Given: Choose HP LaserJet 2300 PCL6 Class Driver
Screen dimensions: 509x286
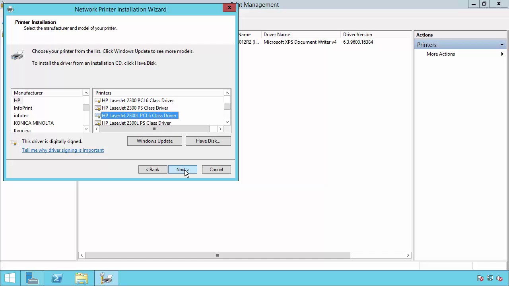Looking at the screenshot, I should [138, 100].
